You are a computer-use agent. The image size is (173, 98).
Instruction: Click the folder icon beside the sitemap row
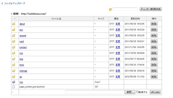click(x=14, y=71)
